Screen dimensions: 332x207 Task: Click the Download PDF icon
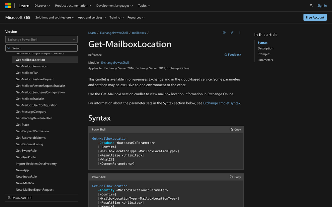[9, 197]
